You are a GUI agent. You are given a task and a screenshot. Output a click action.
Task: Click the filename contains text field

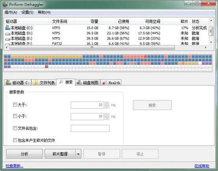pyautogui.click(x=90, y=128)
